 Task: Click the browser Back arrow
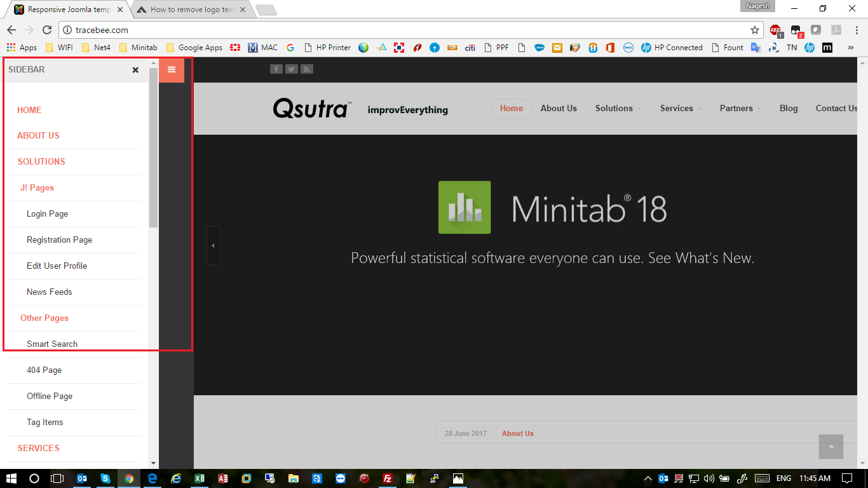pyautogui.click(x=11, y=30)
